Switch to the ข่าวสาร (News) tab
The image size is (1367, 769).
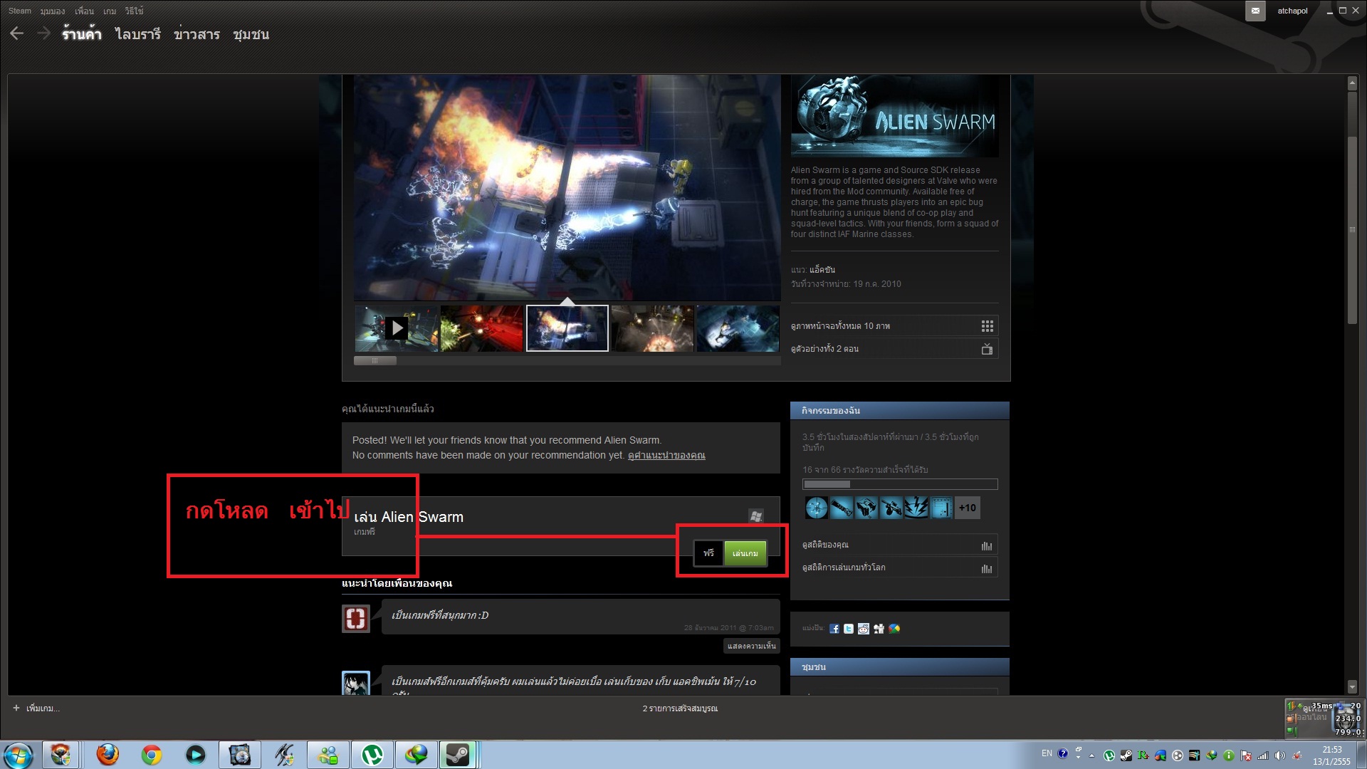pyautogui.click(x=197, y=34)
